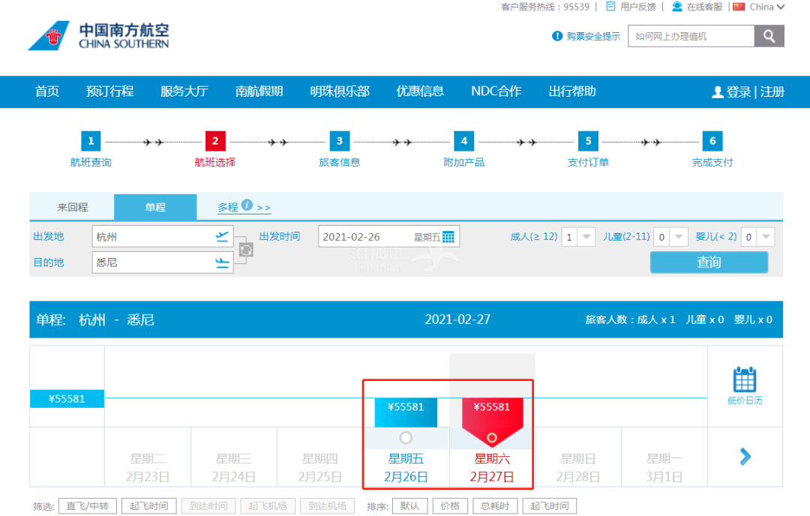Click the user feedback icon

[610, 7]
